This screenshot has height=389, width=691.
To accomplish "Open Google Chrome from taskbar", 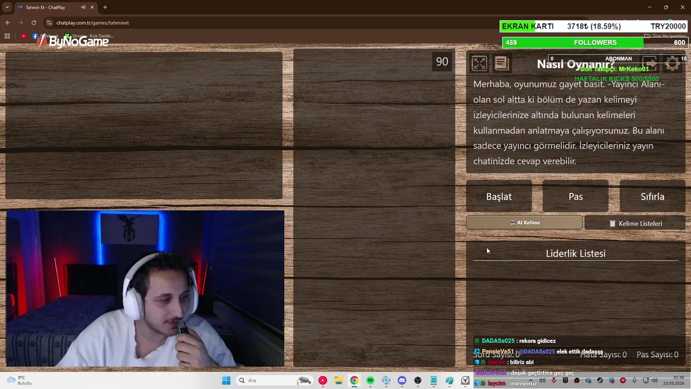I will tap(354, 380).
